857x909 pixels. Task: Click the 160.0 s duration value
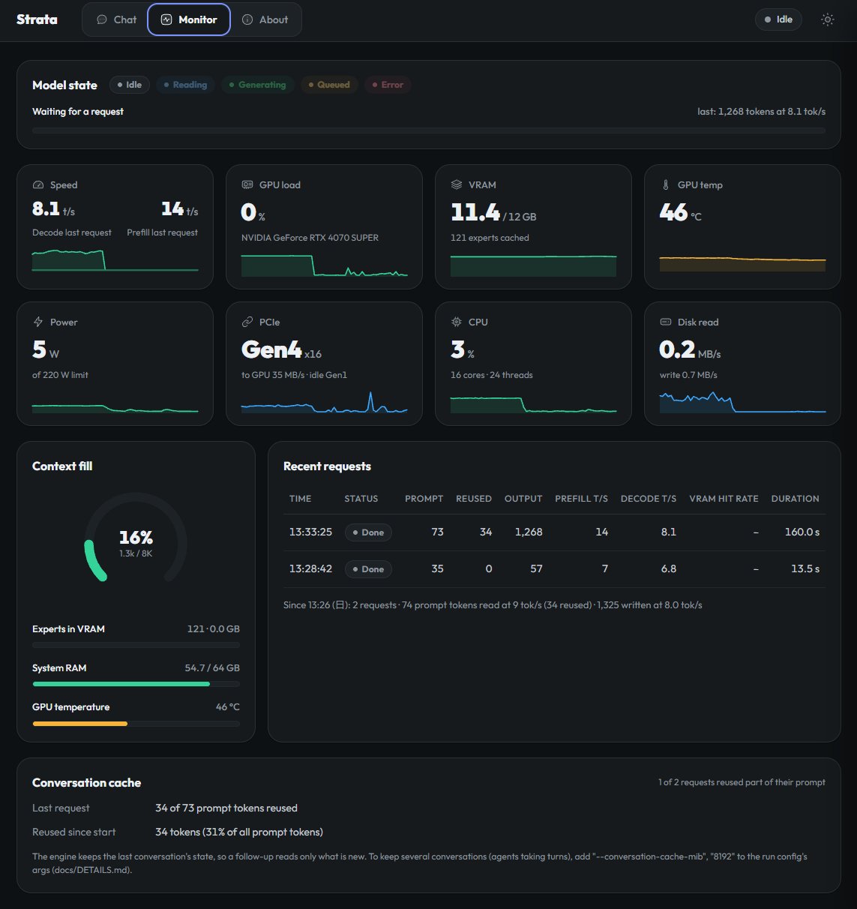(802, 532)
